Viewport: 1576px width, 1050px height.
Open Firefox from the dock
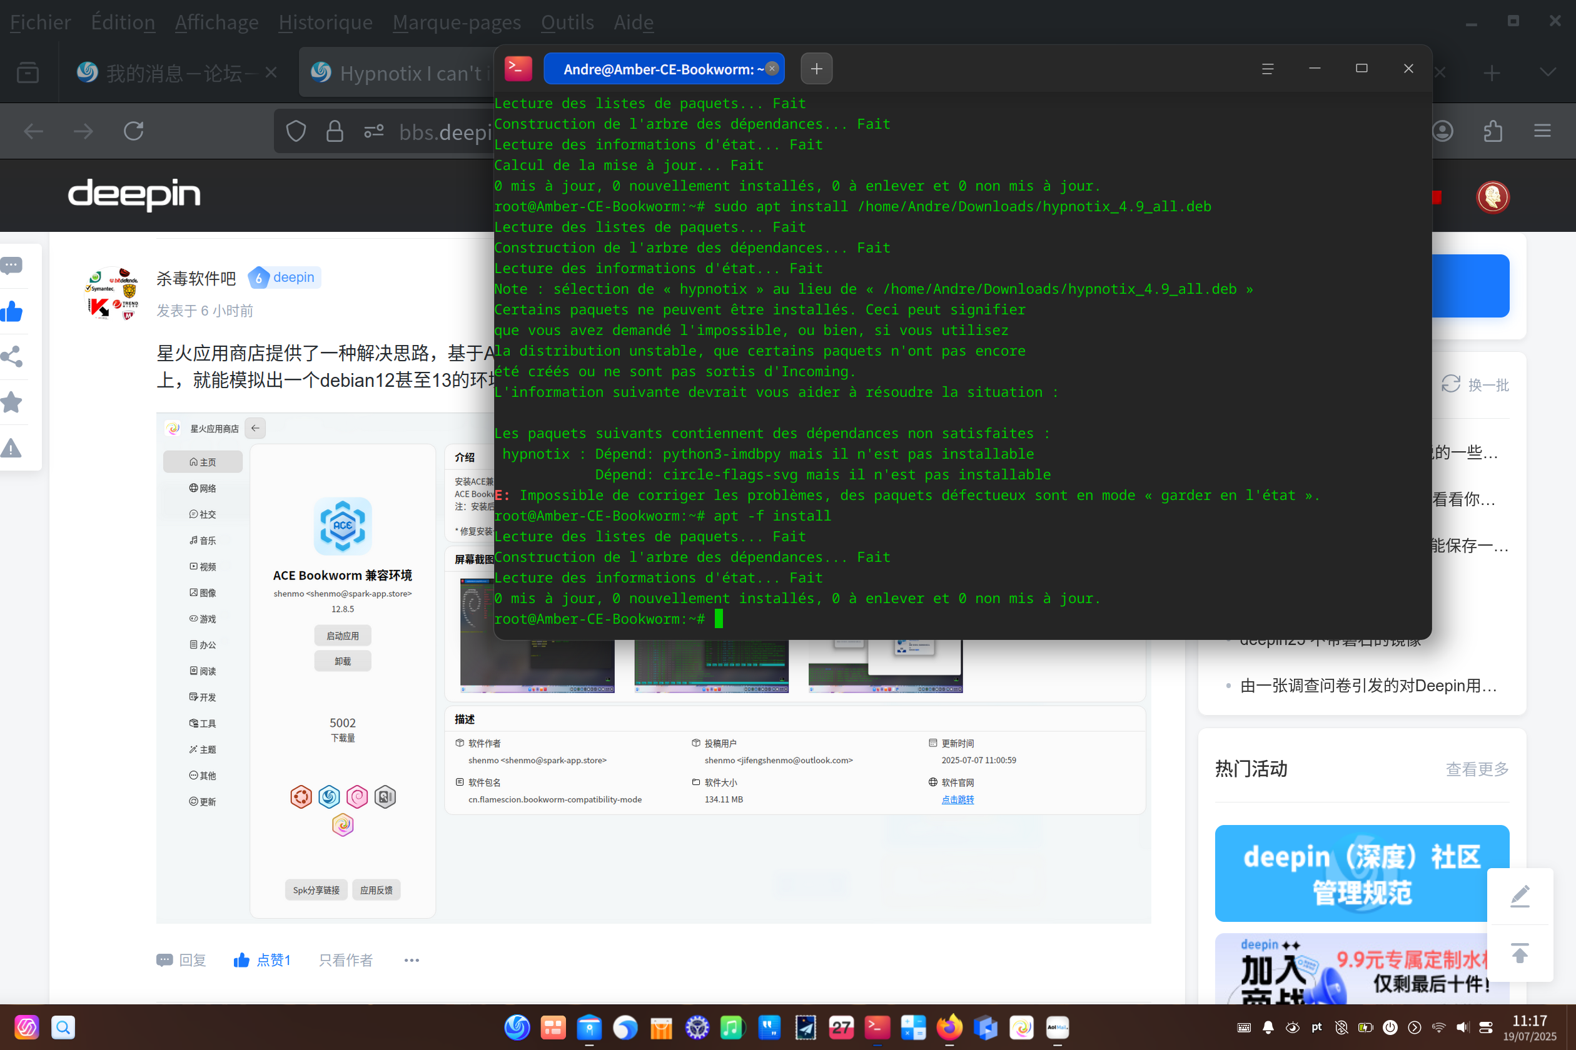tap(949, 1027)
